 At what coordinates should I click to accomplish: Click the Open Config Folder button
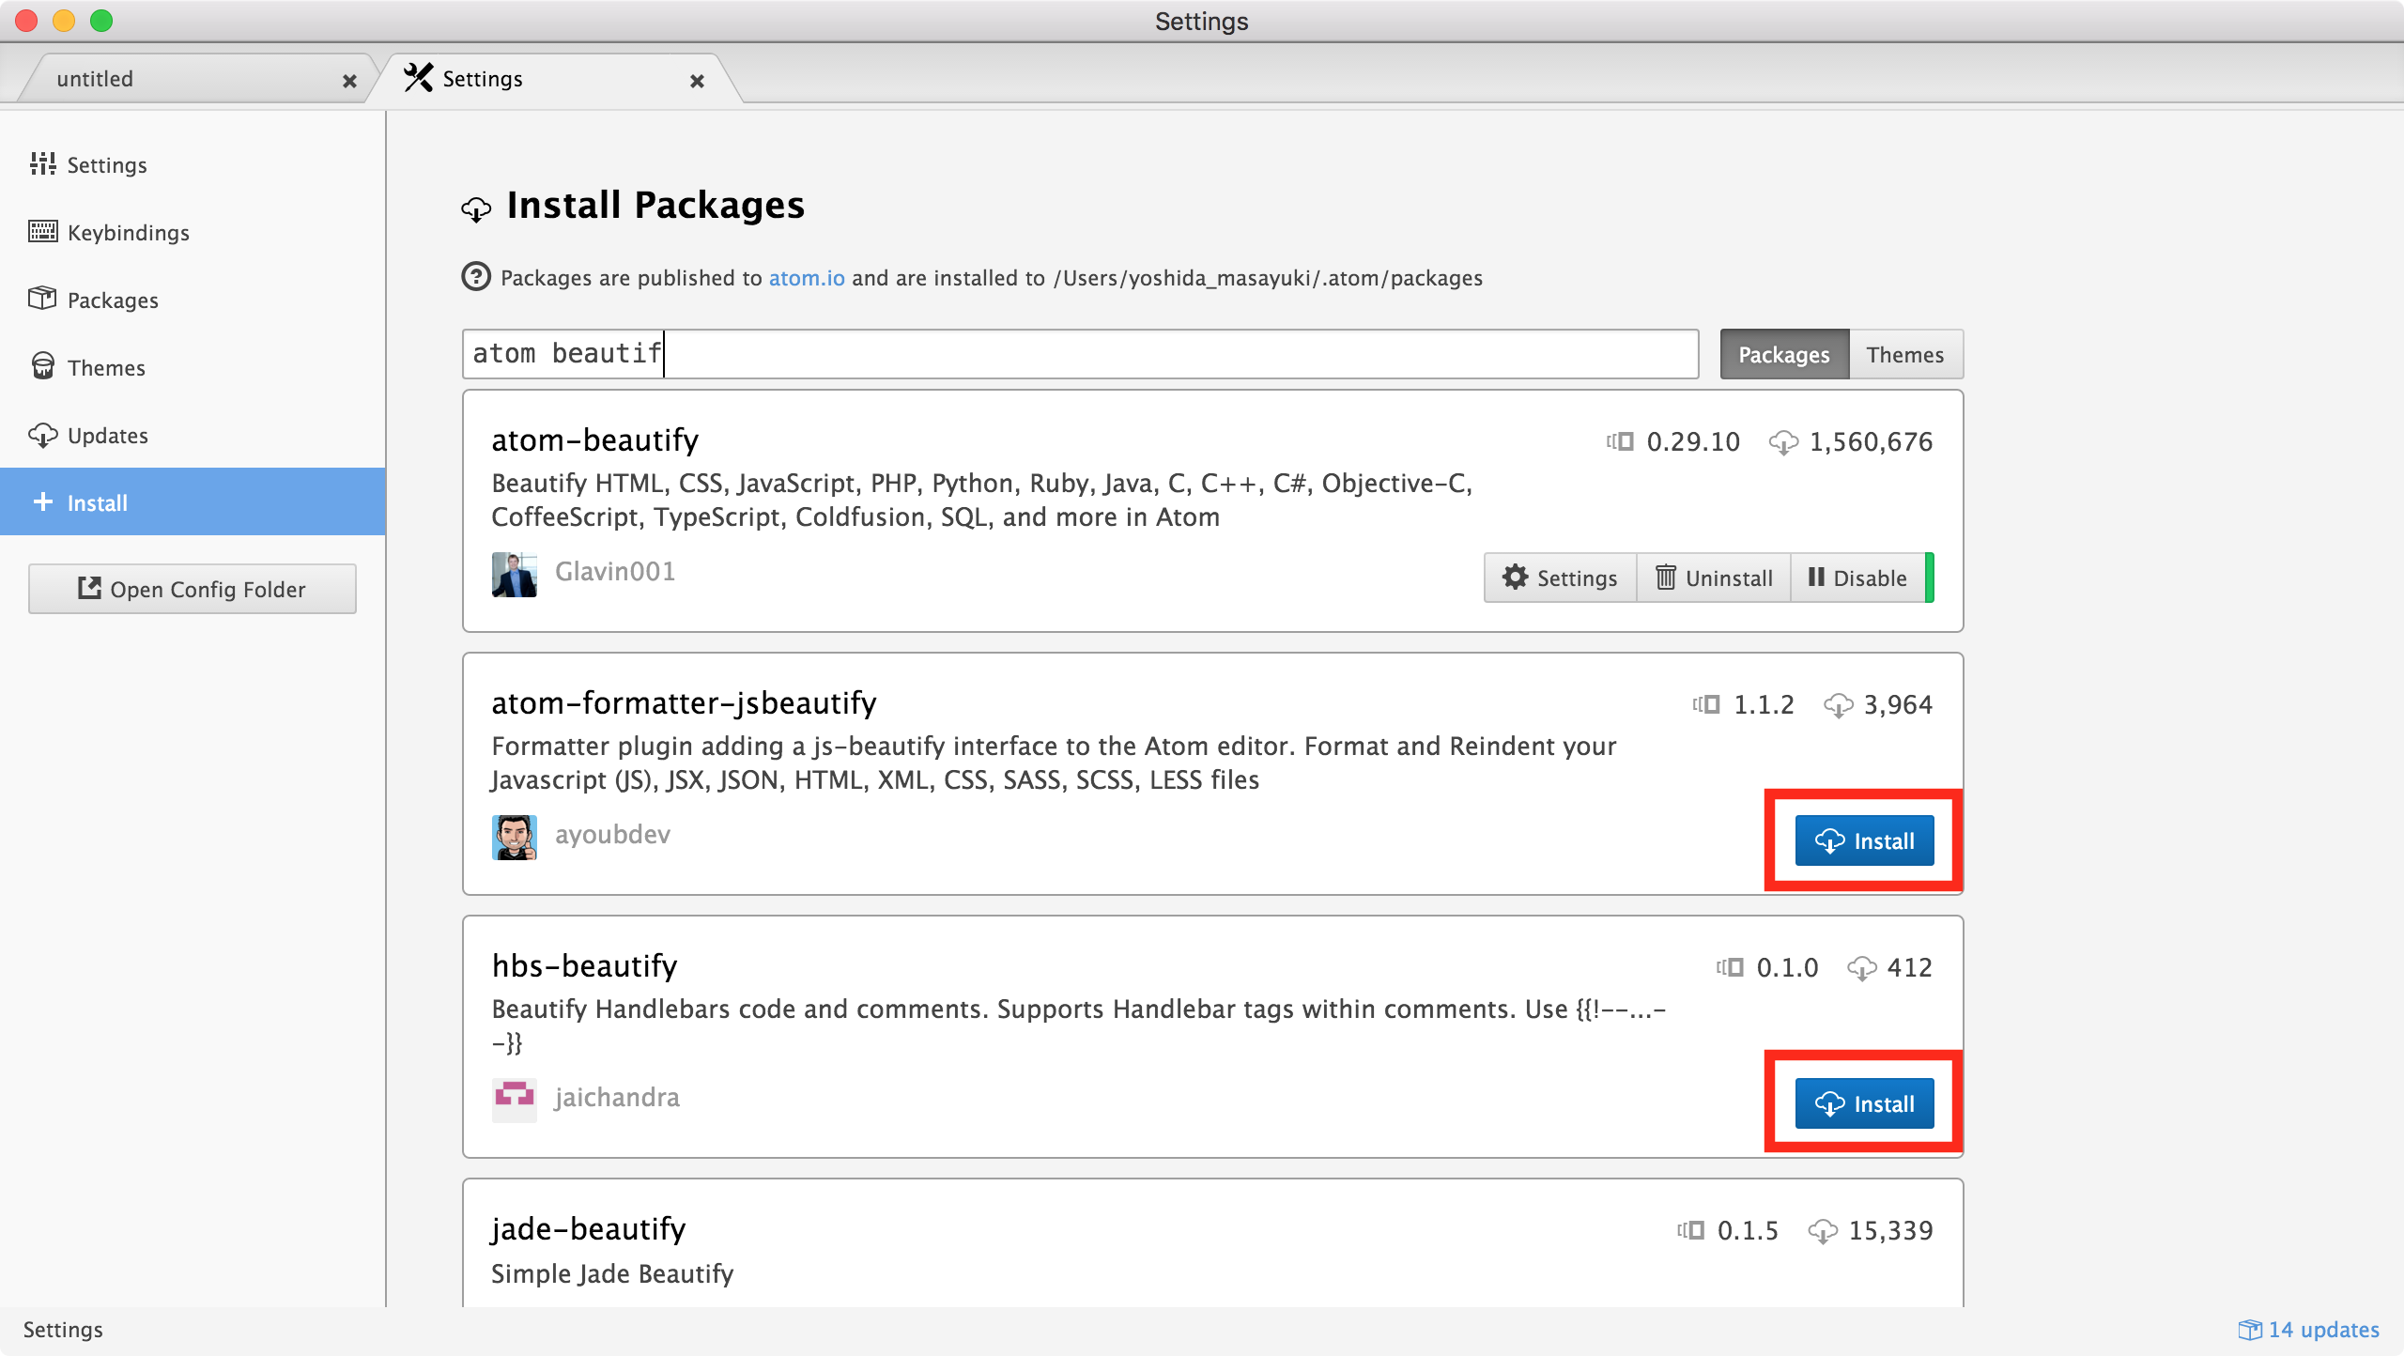(193, 589)
